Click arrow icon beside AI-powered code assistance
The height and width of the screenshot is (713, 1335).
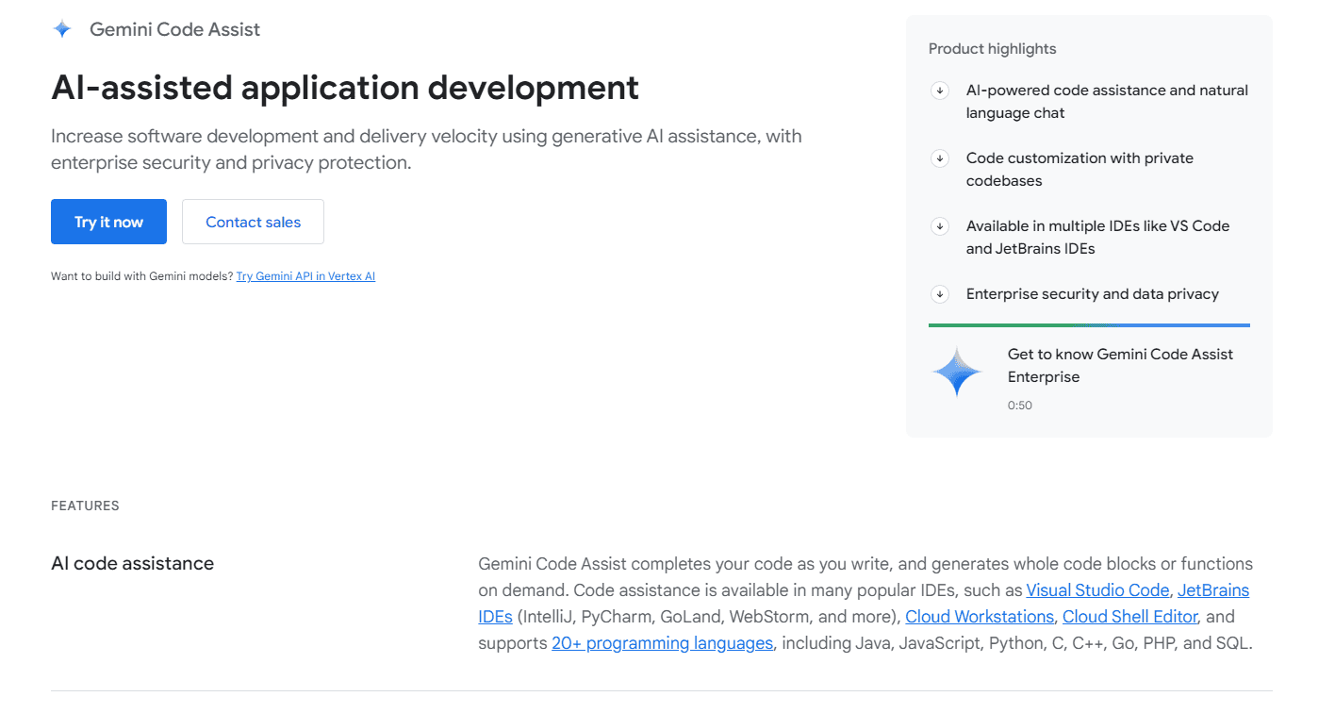[x=939, y=91]
